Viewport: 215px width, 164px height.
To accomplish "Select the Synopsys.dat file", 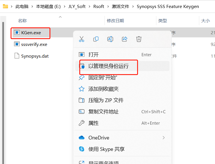I will pyautogui.click(x=35, y=56).
